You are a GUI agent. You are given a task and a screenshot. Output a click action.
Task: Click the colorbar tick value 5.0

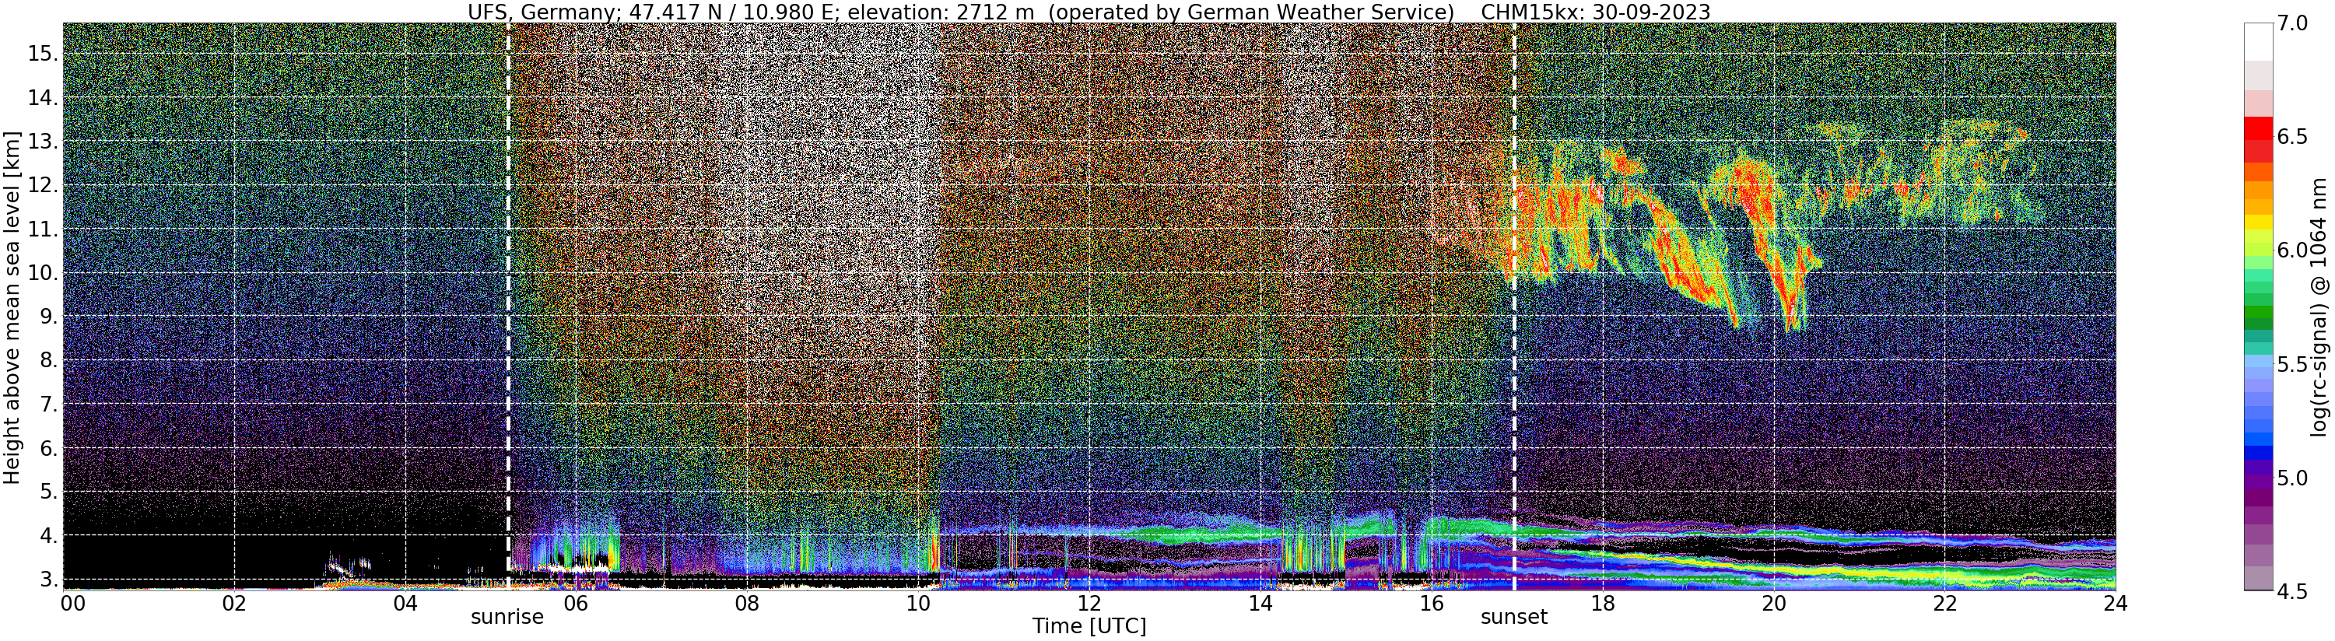(x=2292, y=478)
